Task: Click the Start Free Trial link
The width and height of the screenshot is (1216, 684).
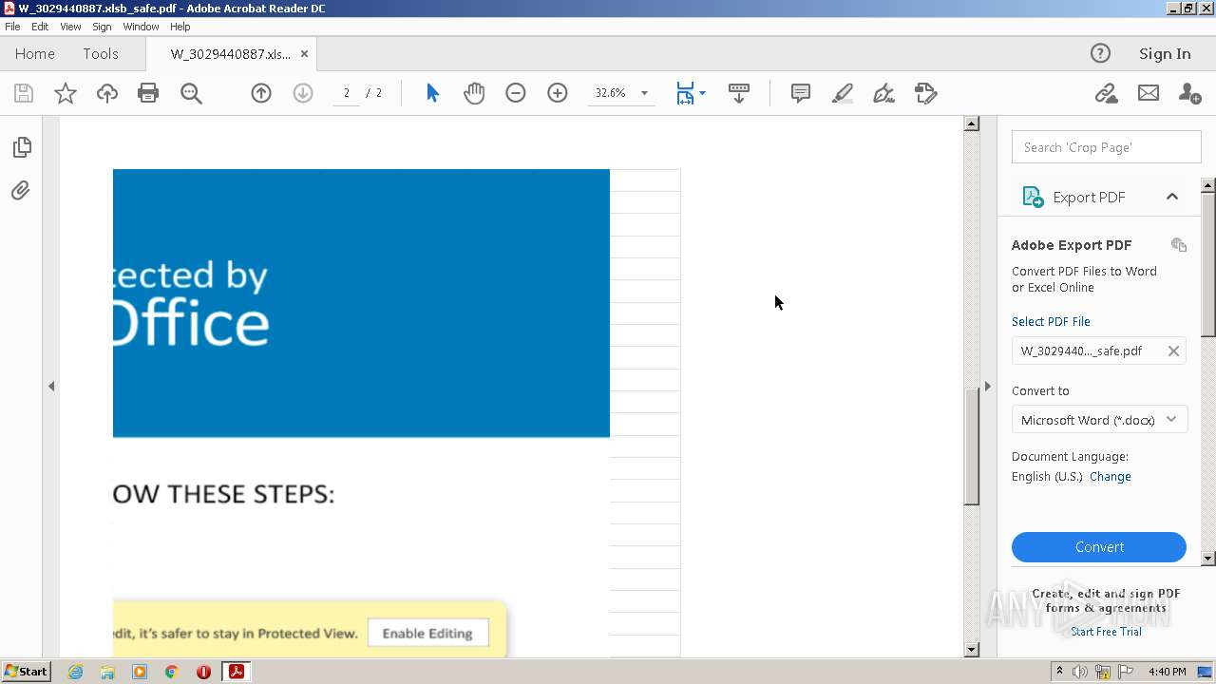Action: pos(1106,632)
